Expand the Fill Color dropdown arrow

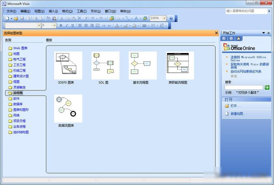[138, 26]
